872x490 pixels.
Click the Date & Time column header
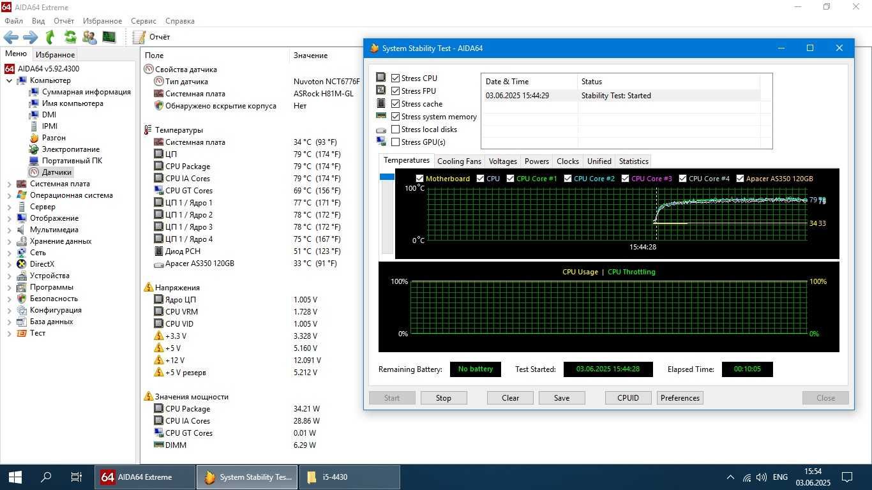(x=529, y=82)
